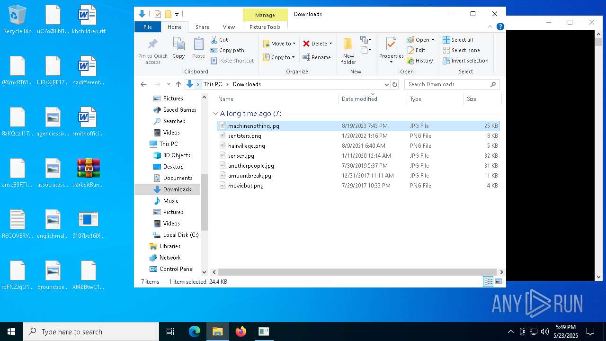Image resolution: width=606 pixels, height=341 pixels.
Task: Create a New folder from ribbon
Action: 348,51
